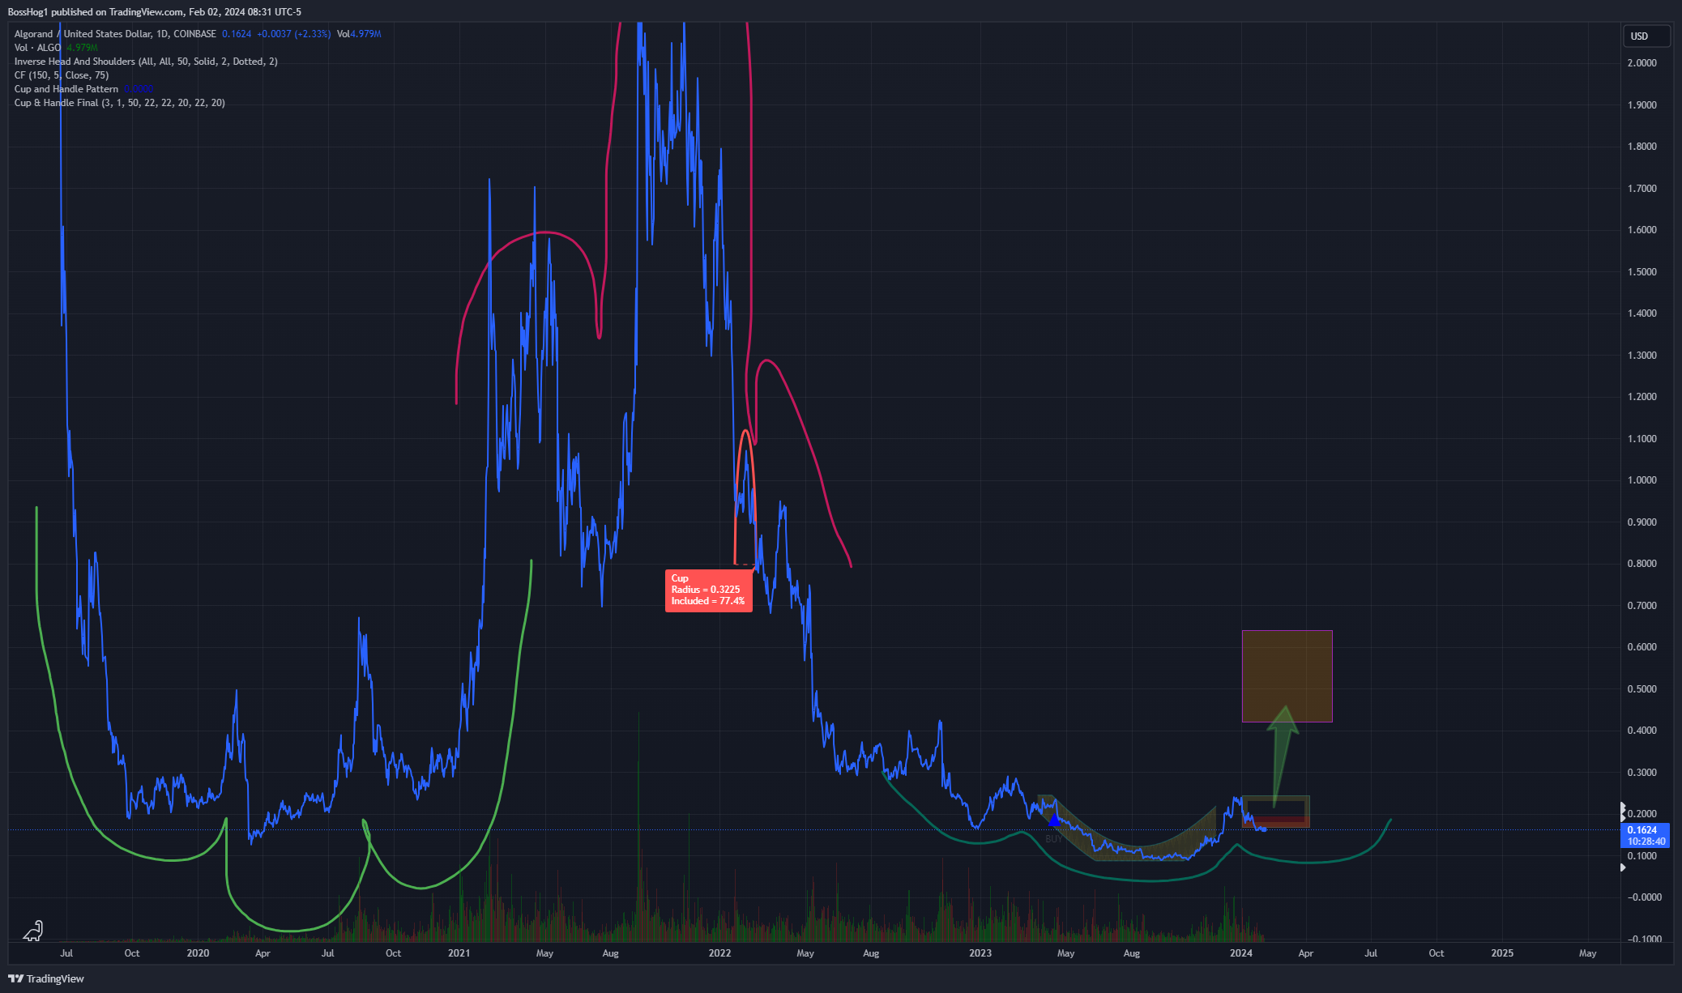Click the Algorand / United States Dollar symbol title

[115, 34]
